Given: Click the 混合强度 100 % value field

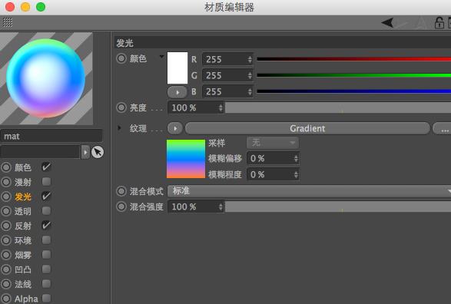Looking at the screenshot, I should click(196, 207).
